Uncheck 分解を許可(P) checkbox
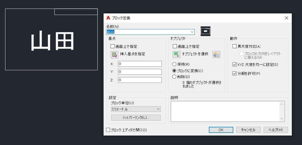The image size is (302, 145). pos(235,73)
